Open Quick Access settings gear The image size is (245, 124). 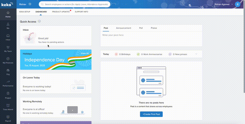click(x=39, y=21)
